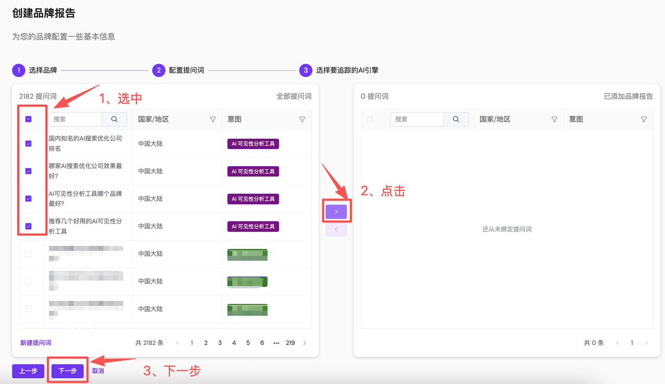The width and height of the screenshot is (665, 384).
Task: Click the filter funnel on right panel 意图 column
Action: [x=644, y=119]
